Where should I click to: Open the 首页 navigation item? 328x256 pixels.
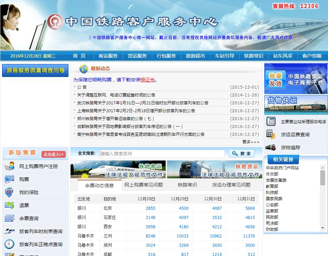pos(79,56)
